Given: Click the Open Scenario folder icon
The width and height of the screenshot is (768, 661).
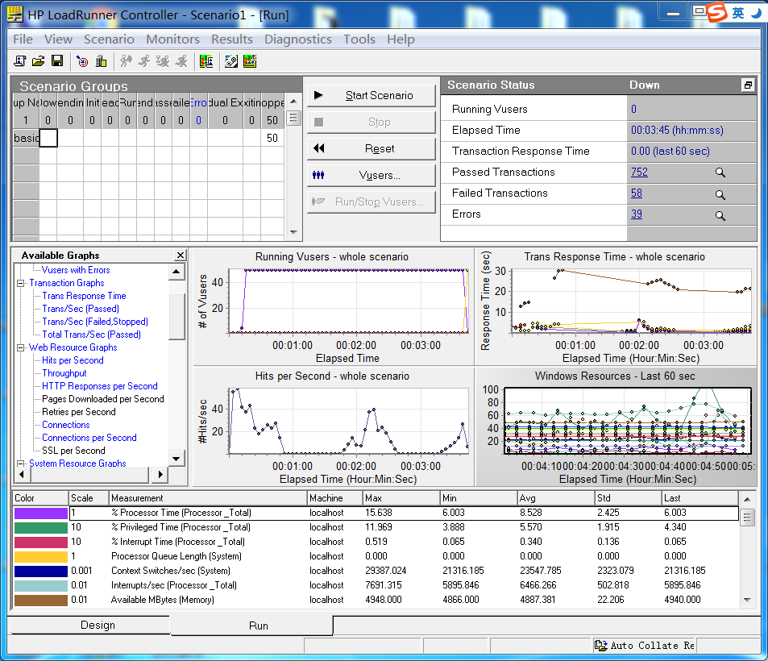Looking at the screenshot, I should [x=38, y=61].
